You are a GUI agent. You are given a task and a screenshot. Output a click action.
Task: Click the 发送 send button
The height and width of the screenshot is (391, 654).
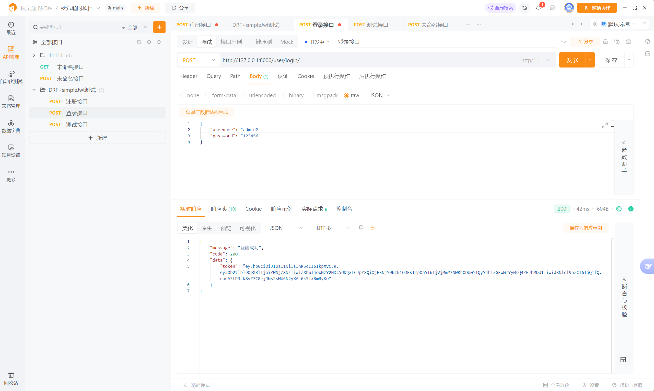click(x=572, y=60)
